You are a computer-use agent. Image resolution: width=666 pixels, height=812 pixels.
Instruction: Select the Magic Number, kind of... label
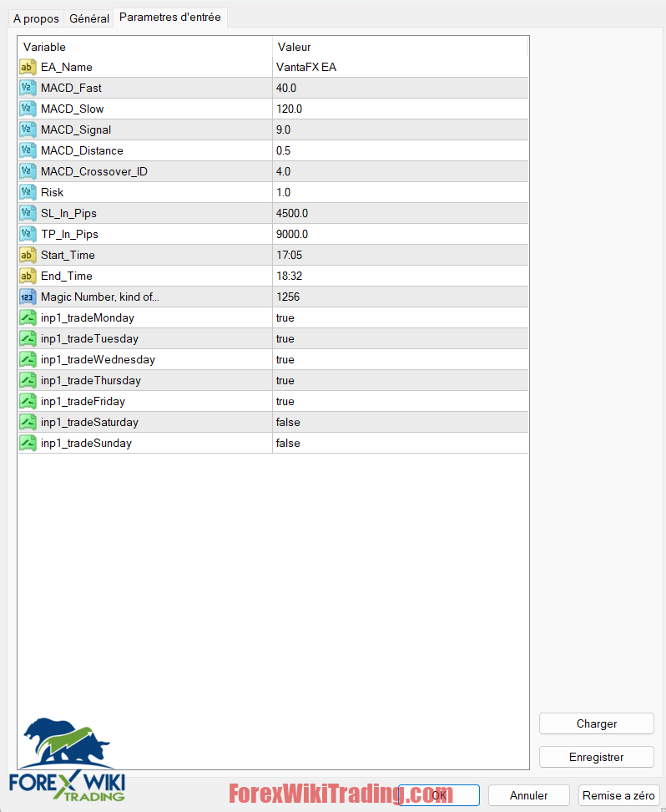coord(100,297)
